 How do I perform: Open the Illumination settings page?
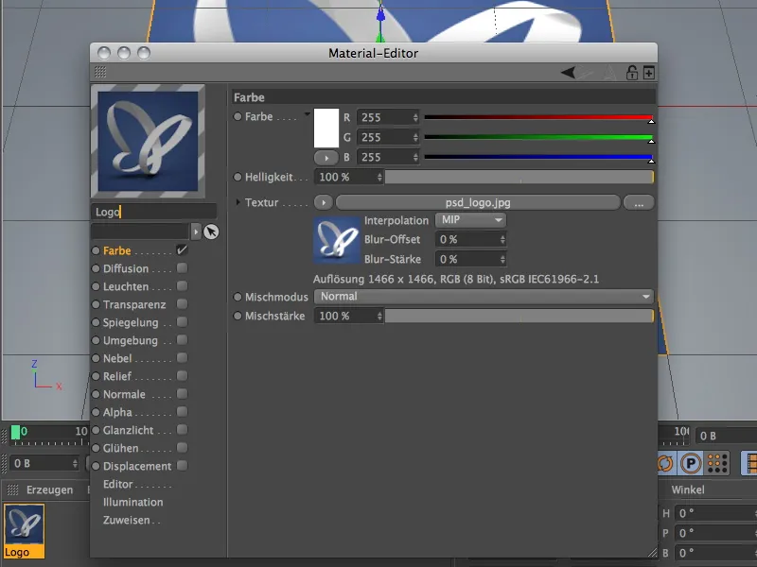tap(132, 502)
